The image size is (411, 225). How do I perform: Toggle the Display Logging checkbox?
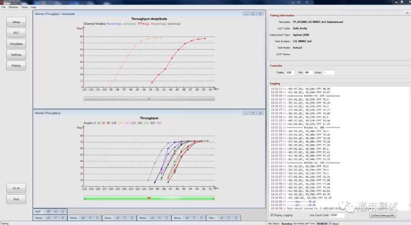271,215
